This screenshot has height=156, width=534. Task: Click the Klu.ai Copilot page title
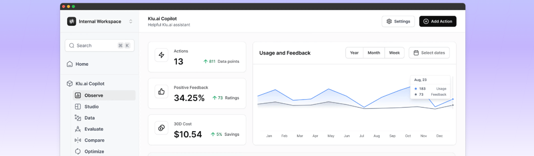pos(162,18)
